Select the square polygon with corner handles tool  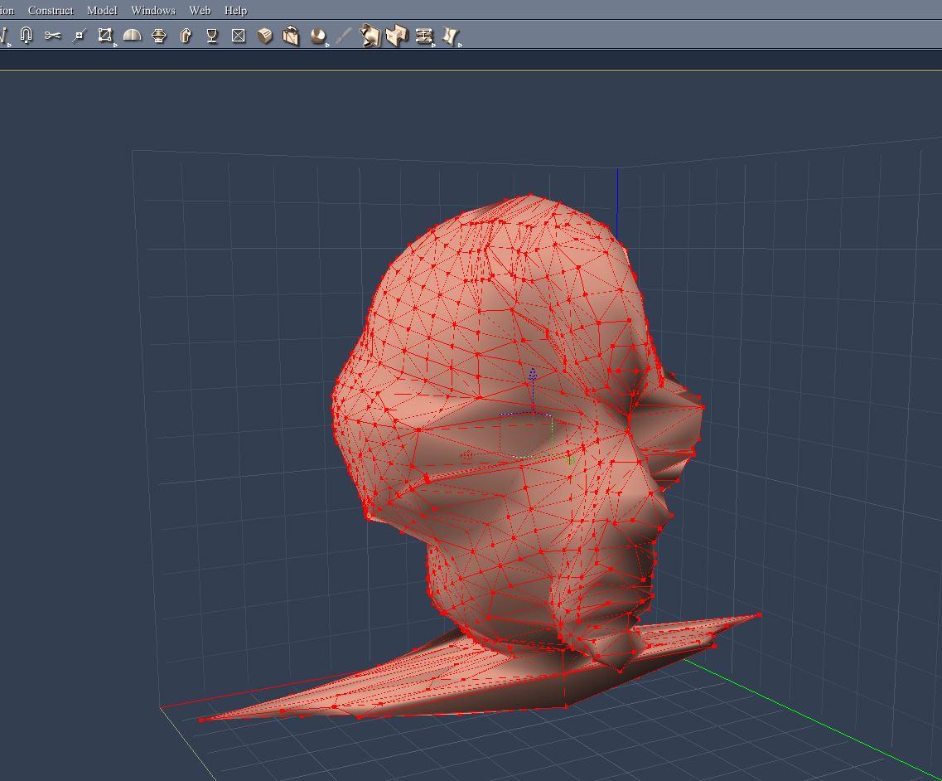click(106, 36)
